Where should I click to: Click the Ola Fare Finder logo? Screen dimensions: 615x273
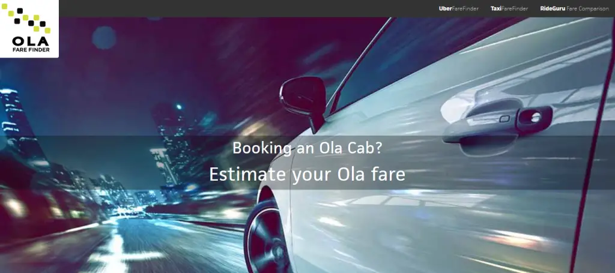pyautogui.click(x=29, y=29)
